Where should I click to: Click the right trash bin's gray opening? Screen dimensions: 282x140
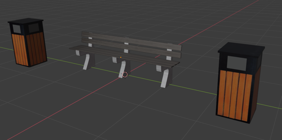click(237, 63)
